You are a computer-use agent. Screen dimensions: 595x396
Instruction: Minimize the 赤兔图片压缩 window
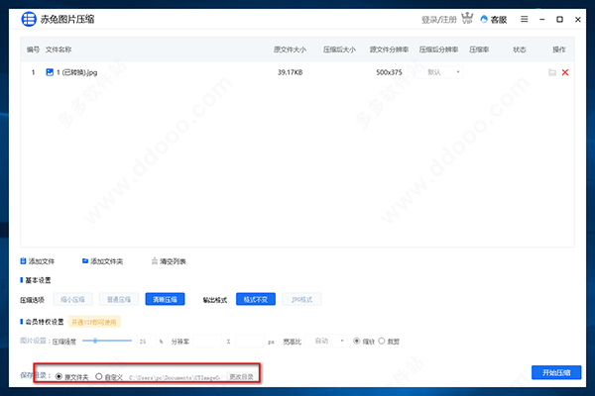coord(541,20)
